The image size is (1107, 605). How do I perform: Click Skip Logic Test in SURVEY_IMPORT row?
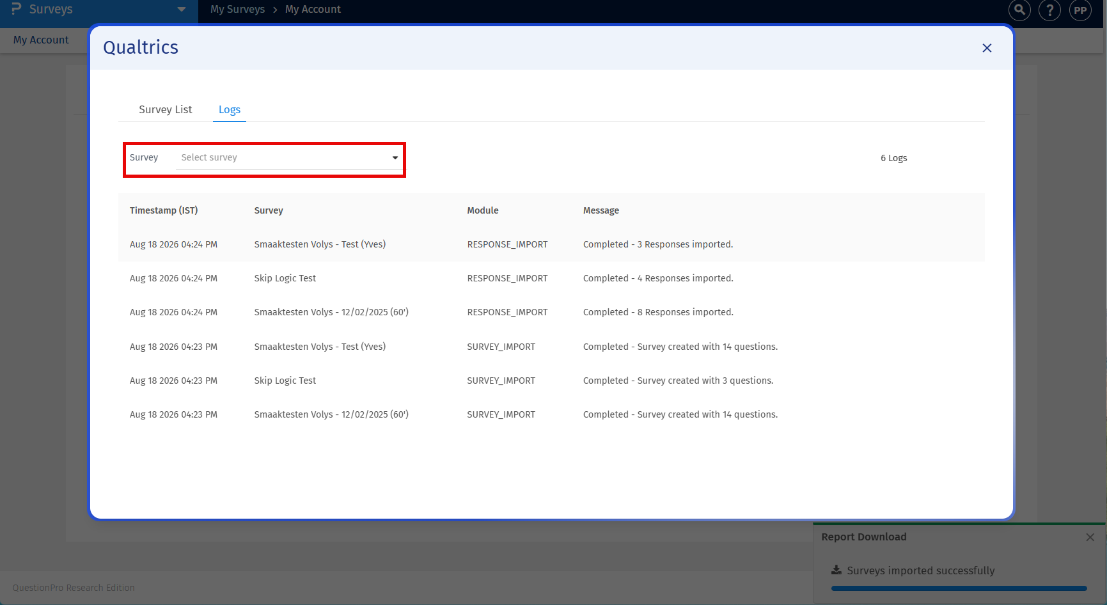click(x=285, y=381)
